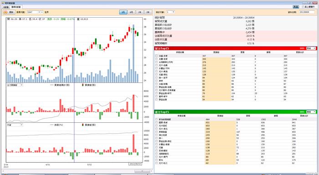
Task: Click the 2013/06/03 date marker below chart
Action: point(135,164)
